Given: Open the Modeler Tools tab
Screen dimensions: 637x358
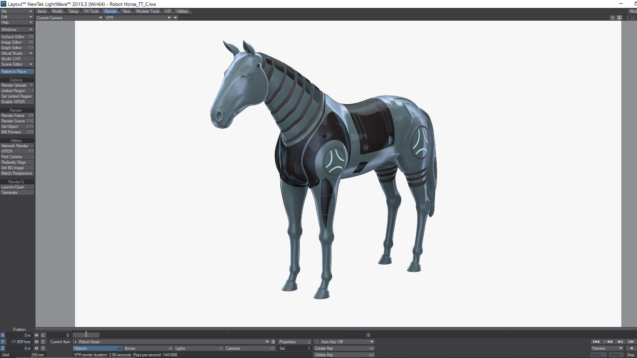Looking at the screenshot, I should (x=148, y=11).
